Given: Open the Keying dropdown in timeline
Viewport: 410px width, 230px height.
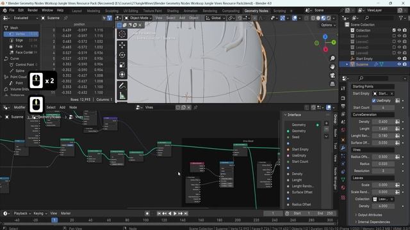Looking at the screenshot, I should [x=40, y=213].
